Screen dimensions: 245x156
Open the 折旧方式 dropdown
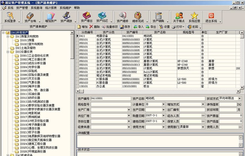point(240,98)
